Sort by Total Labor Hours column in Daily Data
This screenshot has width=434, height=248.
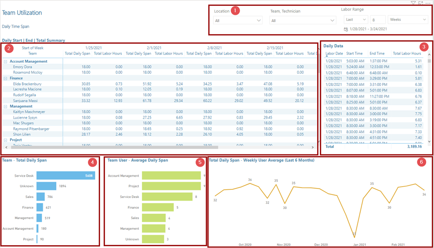(407, 54)
